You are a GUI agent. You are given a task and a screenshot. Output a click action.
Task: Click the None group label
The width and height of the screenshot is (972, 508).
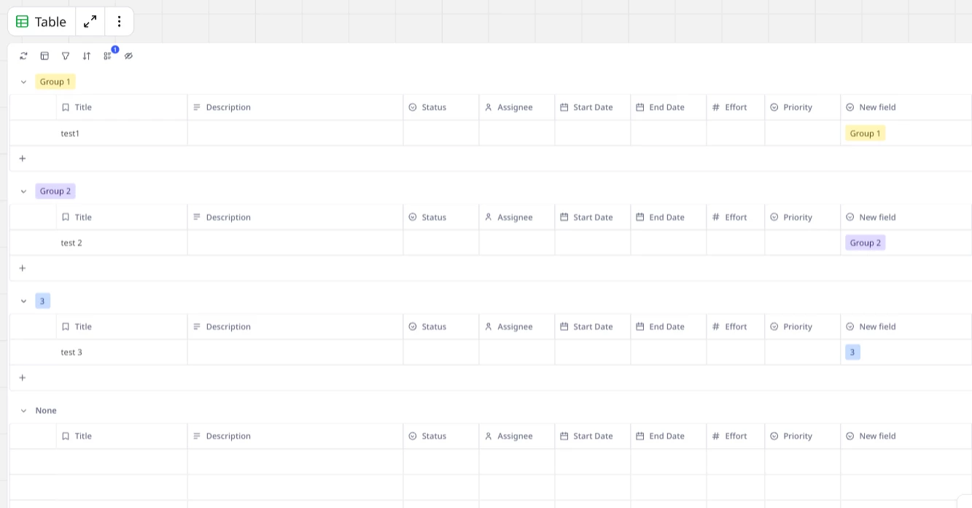click(46, 410)
